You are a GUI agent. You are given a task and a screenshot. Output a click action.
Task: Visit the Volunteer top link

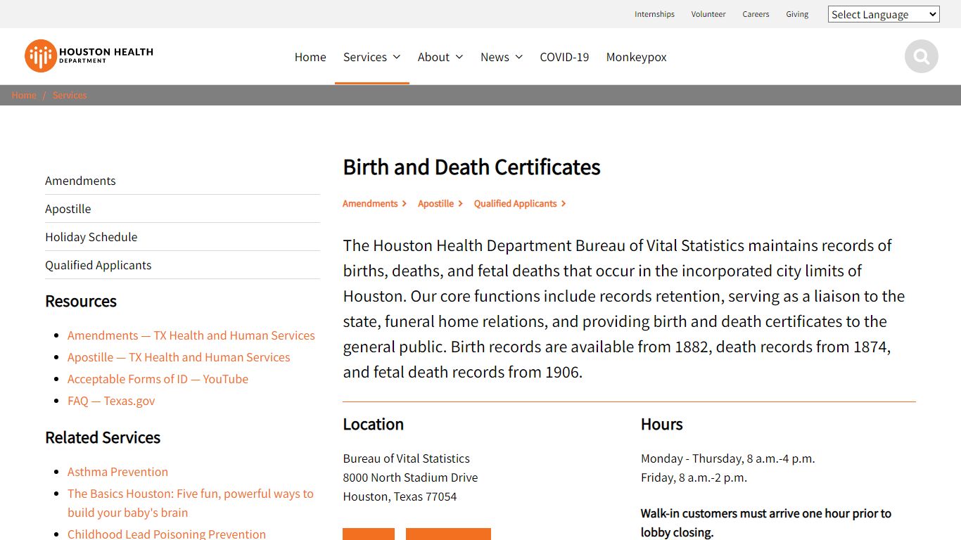[708, 14]
